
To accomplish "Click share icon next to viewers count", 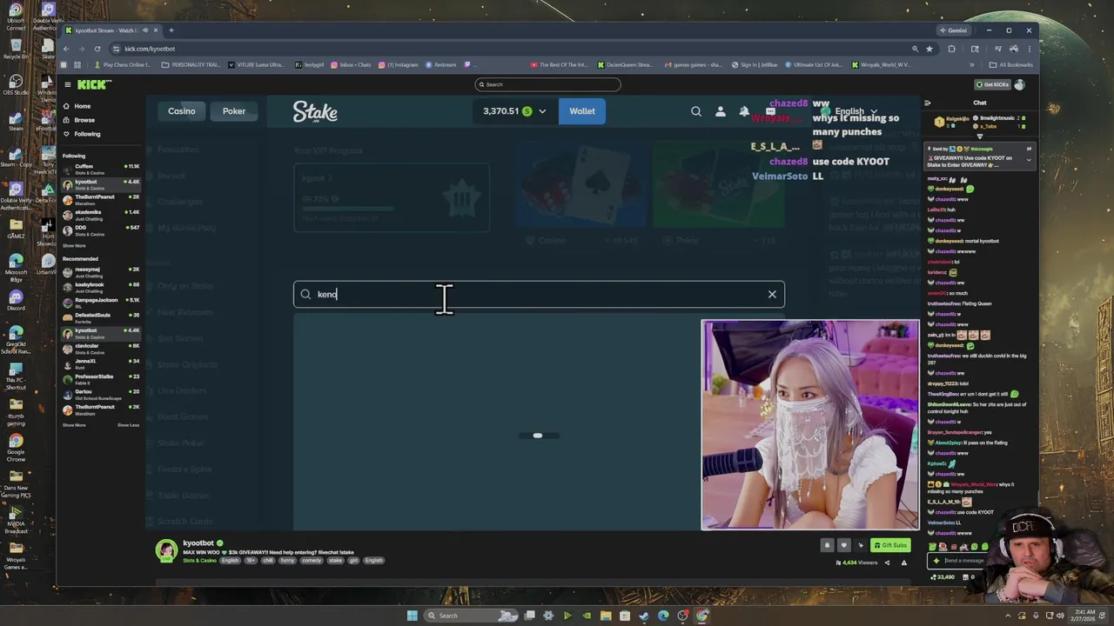I will pyautogui.click(x=887, y=563).
